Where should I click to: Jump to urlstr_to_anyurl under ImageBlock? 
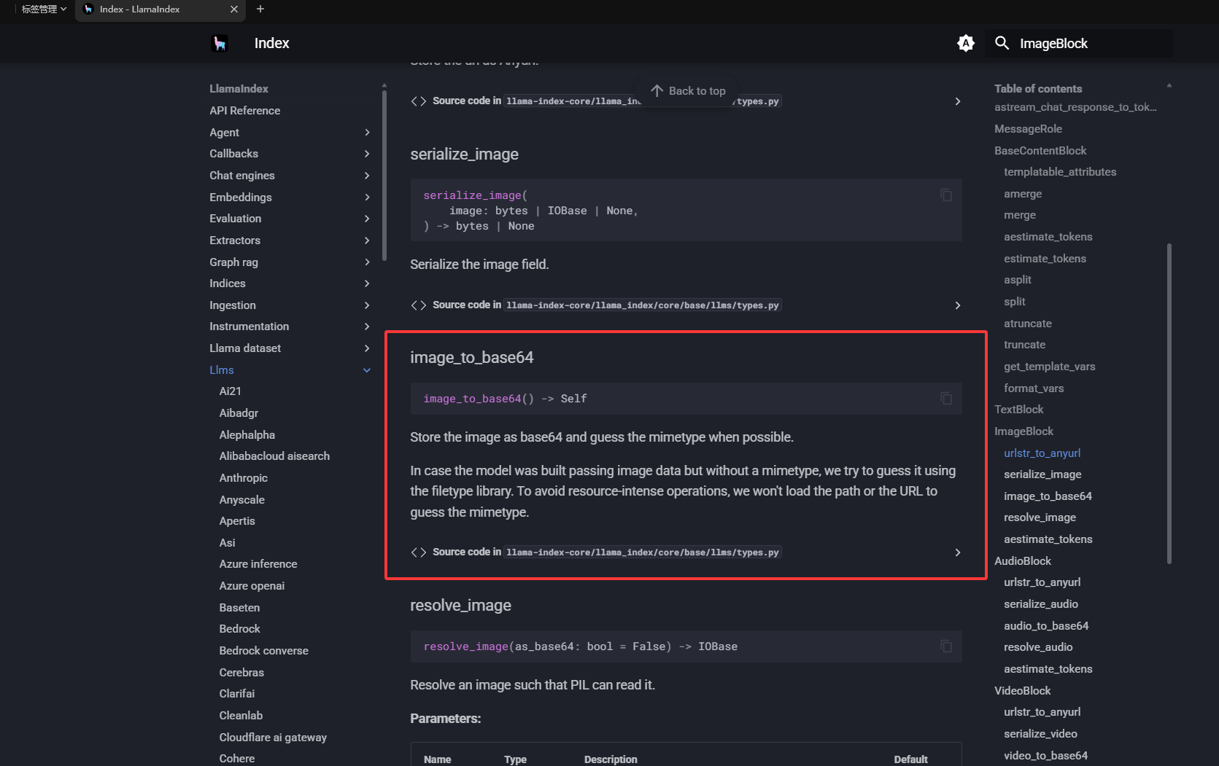click(1042, 453)
